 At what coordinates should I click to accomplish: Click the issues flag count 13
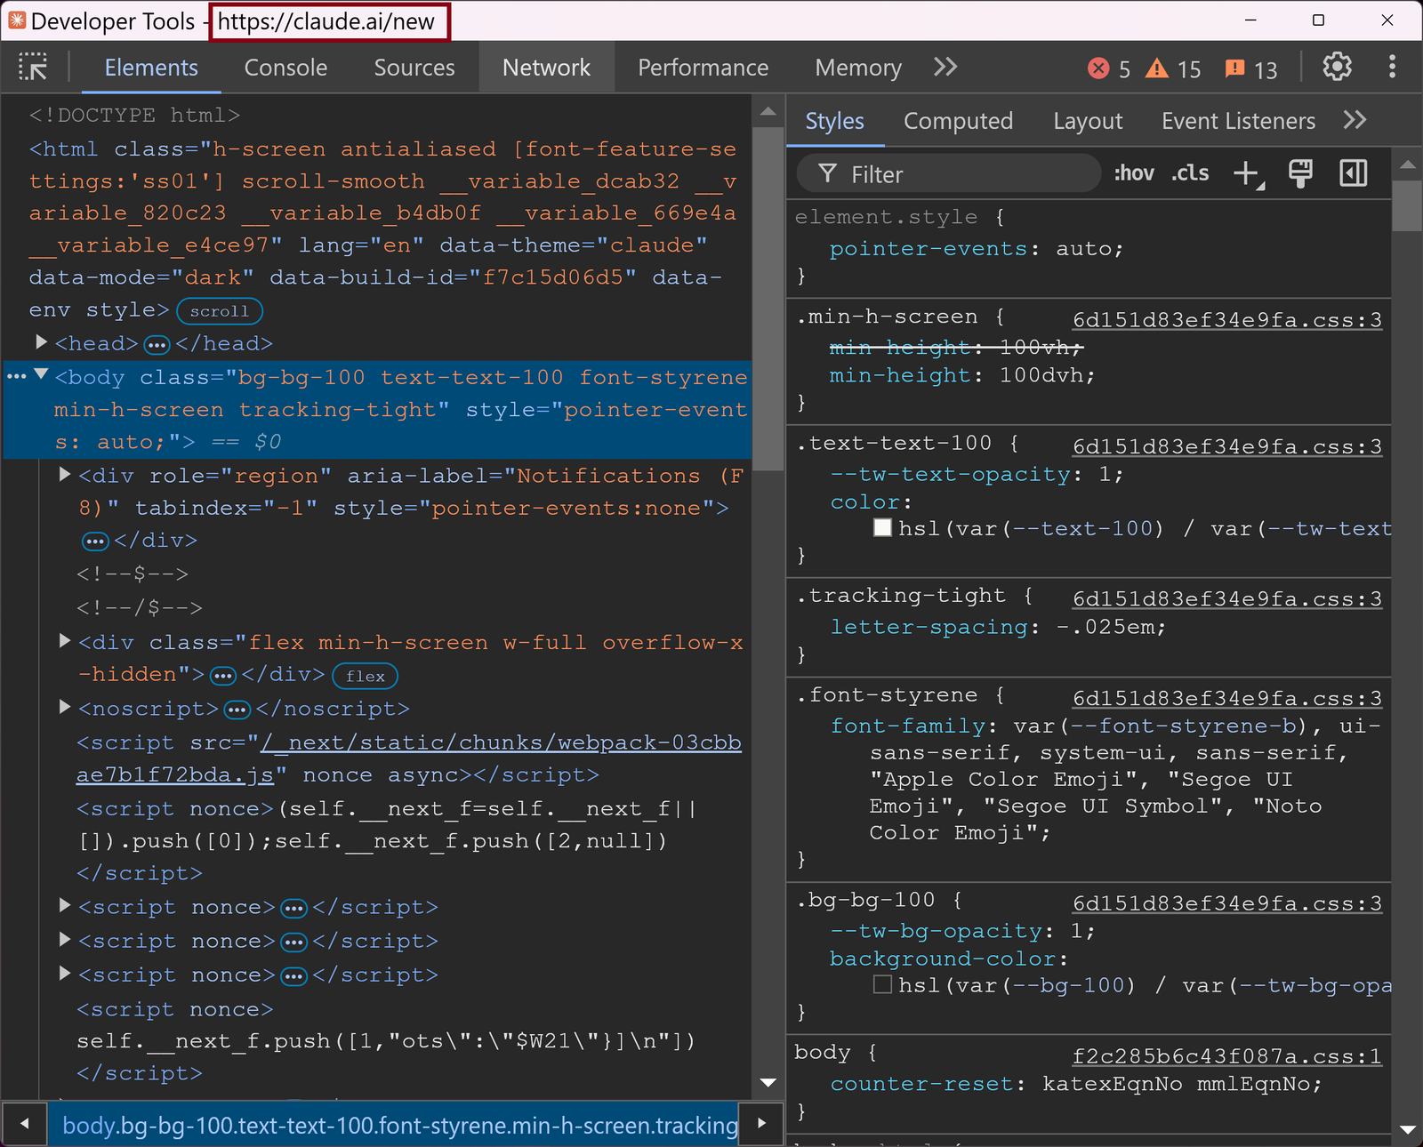click(x=1251, y=69)
